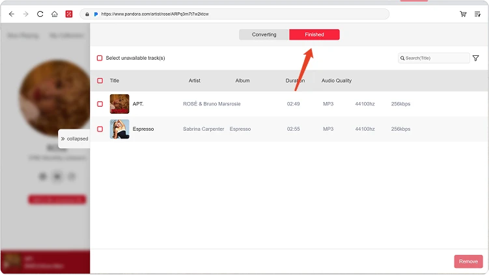Tick the checkbox for APT. track
The height and width of the screenshot is (275, 489).
click(x=100, y=104)
